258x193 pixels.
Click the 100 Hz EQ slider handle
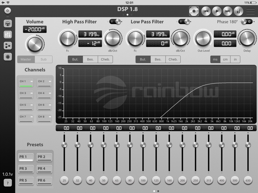point(143,145)
